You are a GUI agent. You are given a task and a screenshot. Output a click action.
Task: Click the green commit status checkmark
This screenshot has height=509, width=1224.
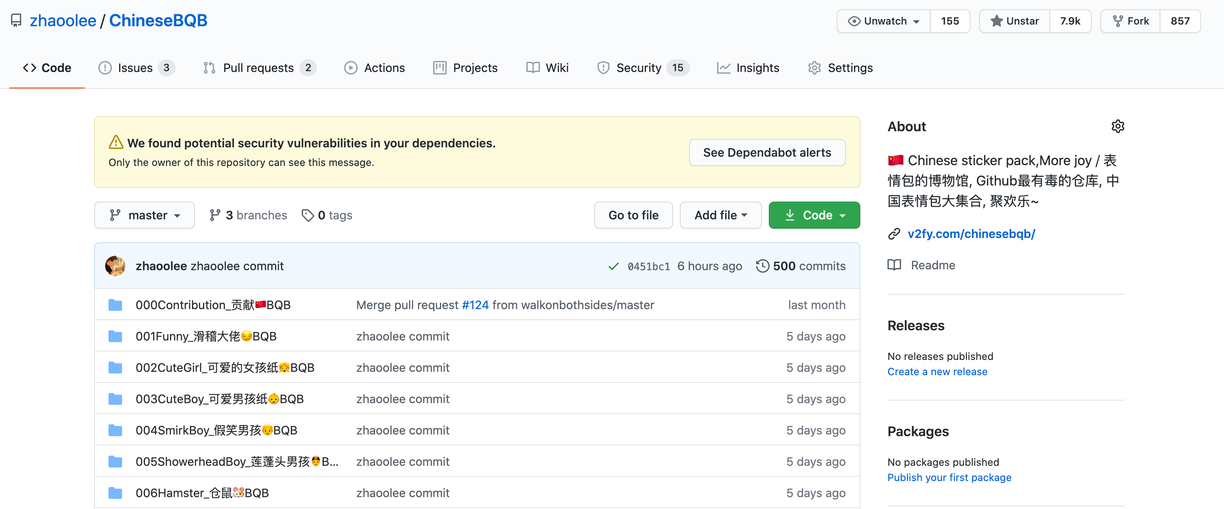pos(613,266)
